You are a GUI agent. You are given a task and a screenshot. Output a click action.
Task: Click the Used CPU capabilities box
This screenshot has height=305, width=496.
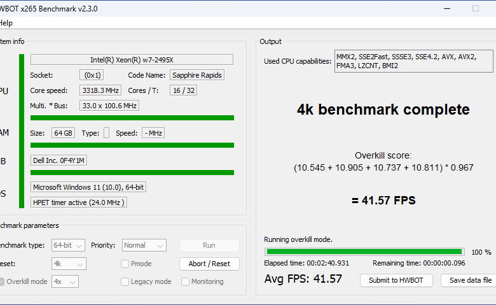(x=414, y=61)
